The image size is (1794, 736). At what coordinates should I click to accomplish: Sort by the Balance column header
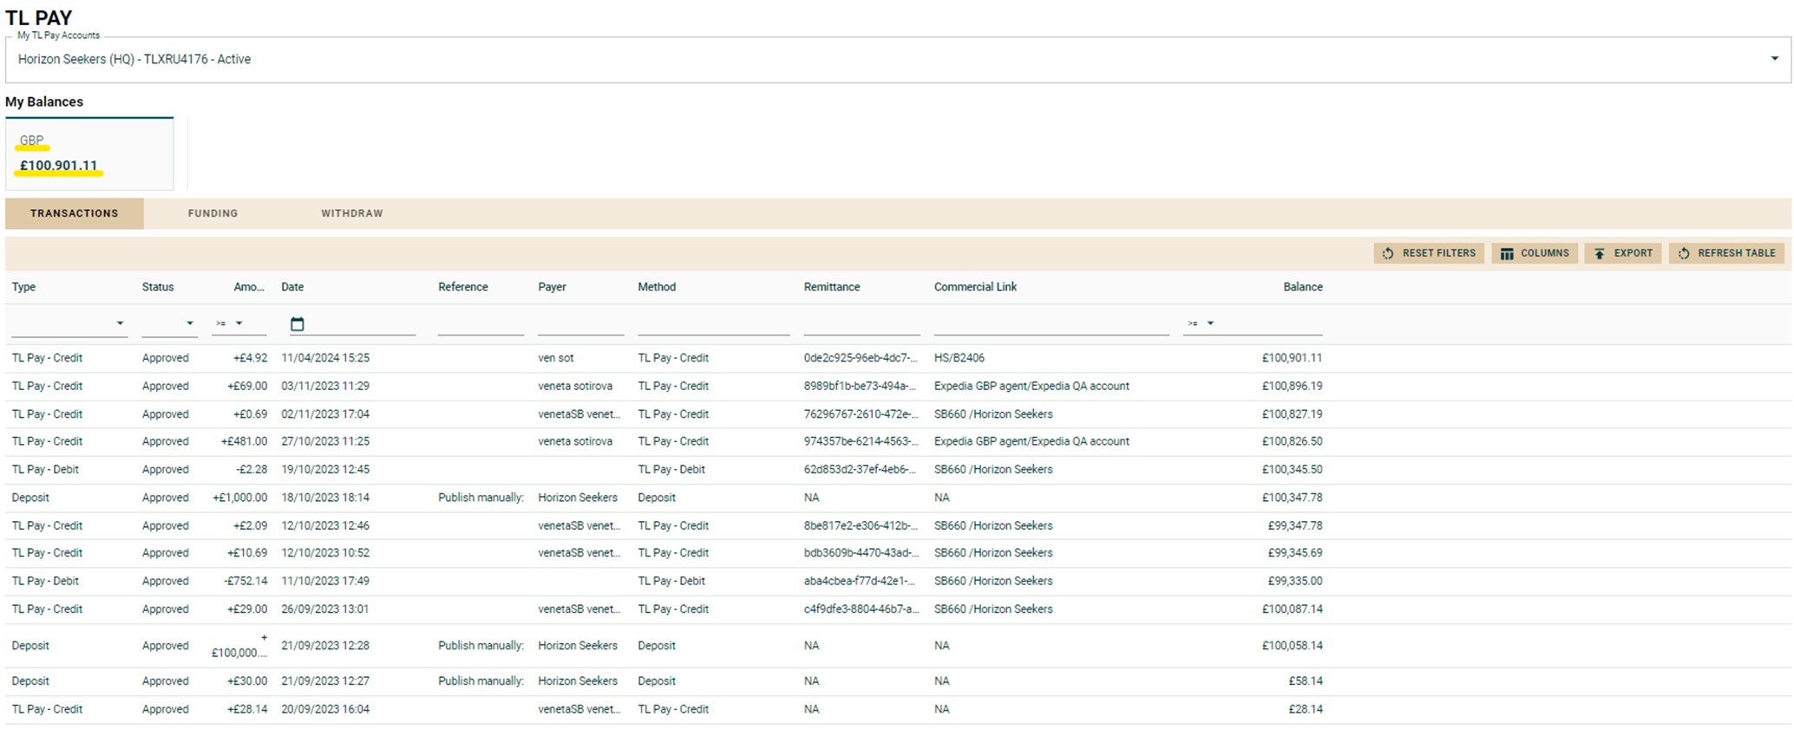point(1302,287)
